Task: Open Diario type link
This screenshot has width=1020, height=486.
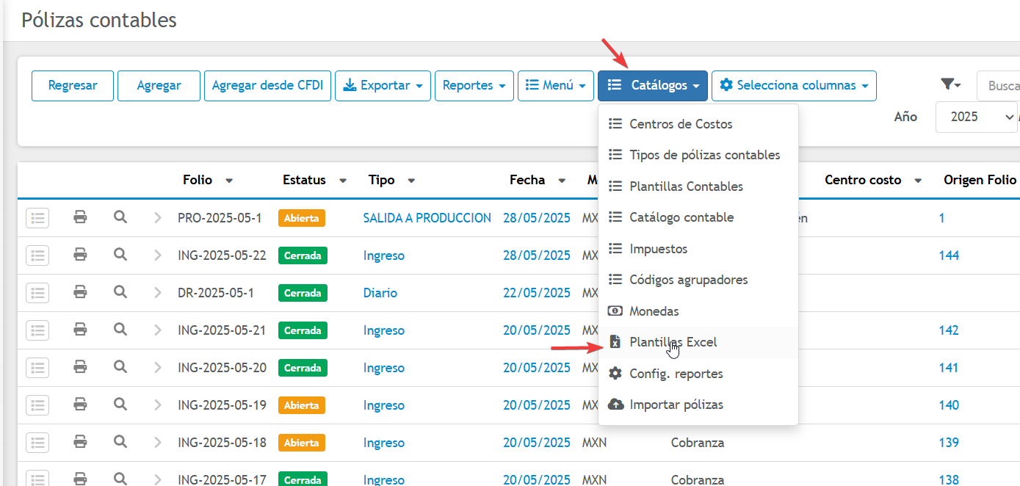Action: [380, 293]
